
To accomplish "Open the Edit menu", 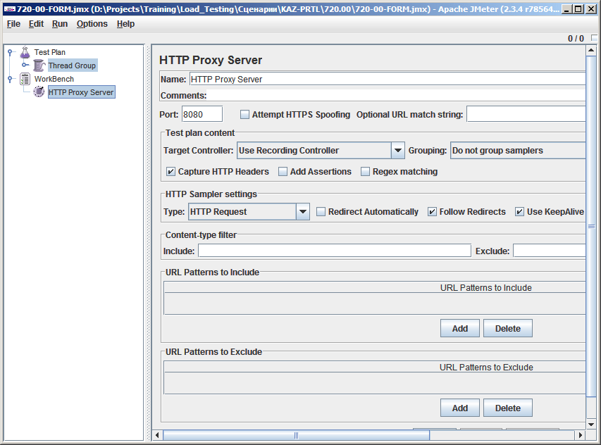I will click(x=36, y=24).
